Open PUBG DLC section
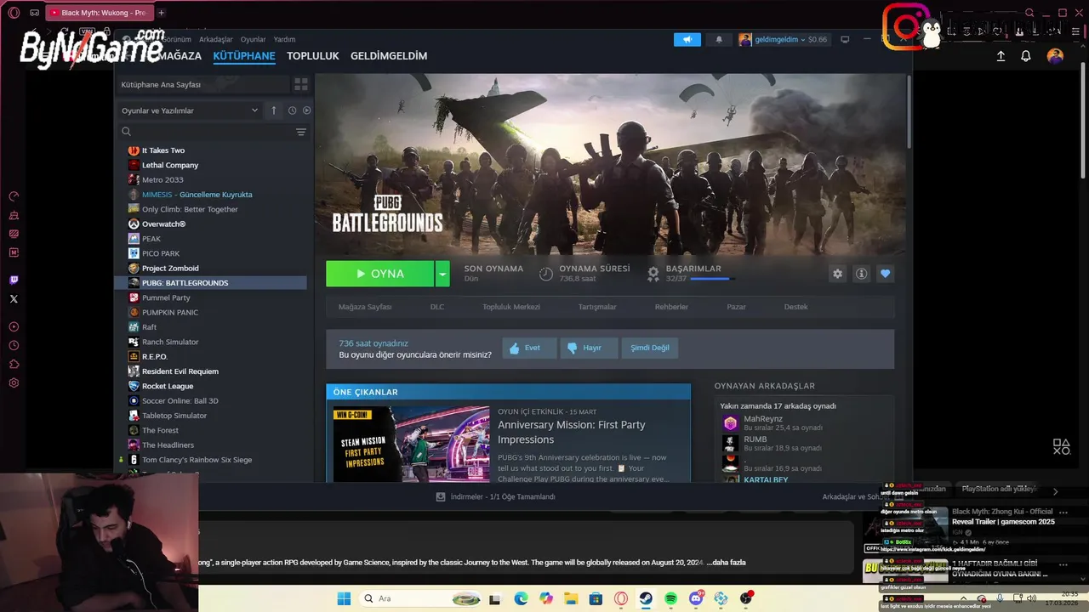 coord(437,307)
